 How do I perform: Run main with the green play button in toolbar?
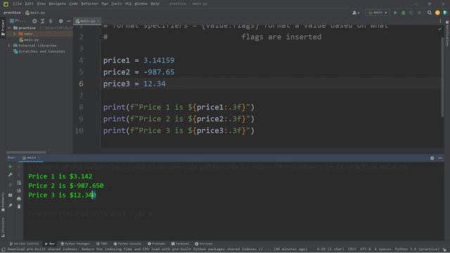click(395, 13)
